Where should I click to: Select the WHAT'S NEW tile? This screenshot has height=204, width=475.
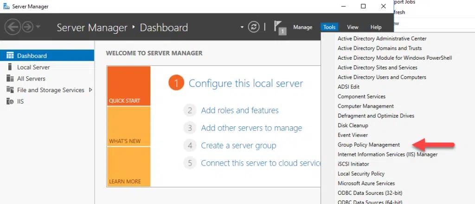[x=129, y=126]
